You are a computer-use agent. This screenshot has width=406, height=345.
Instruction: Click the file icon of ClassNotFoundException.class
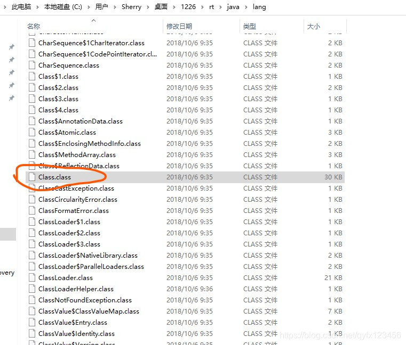coord(32,300)
